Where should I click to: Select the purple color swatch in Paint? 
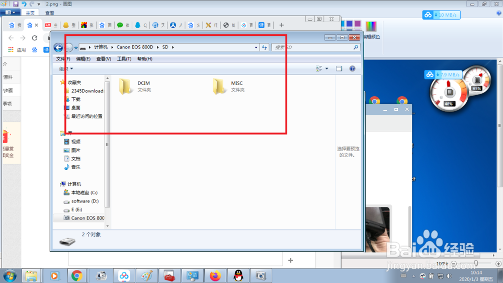(357, 24)
